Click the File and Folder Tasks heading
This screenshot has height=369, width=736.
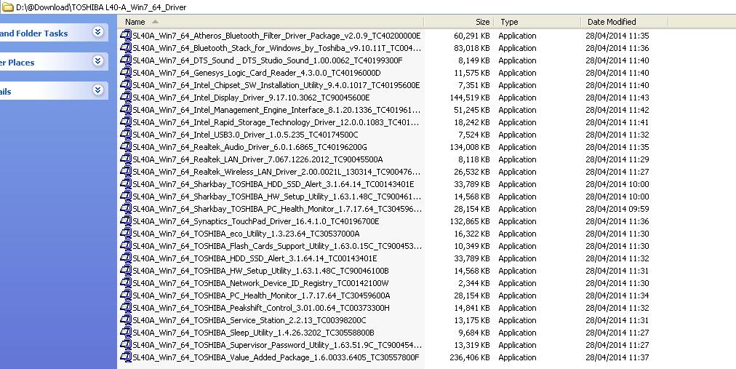pyautogui.click(x=33, y=33)
